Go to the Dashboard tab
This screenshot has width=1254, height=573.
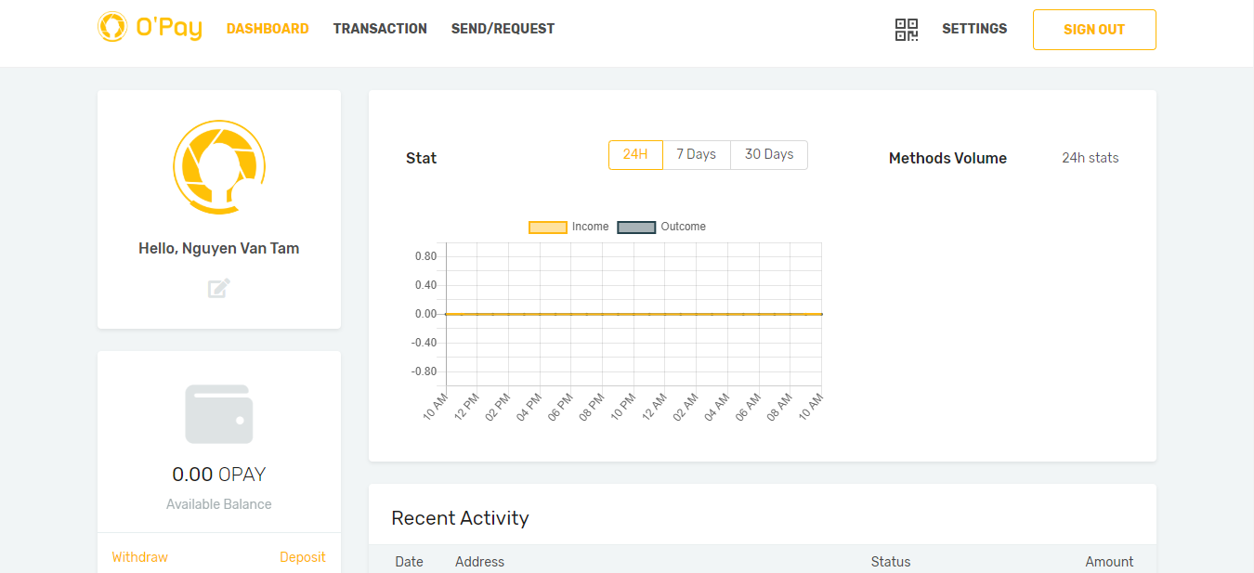tap(268, 29)
